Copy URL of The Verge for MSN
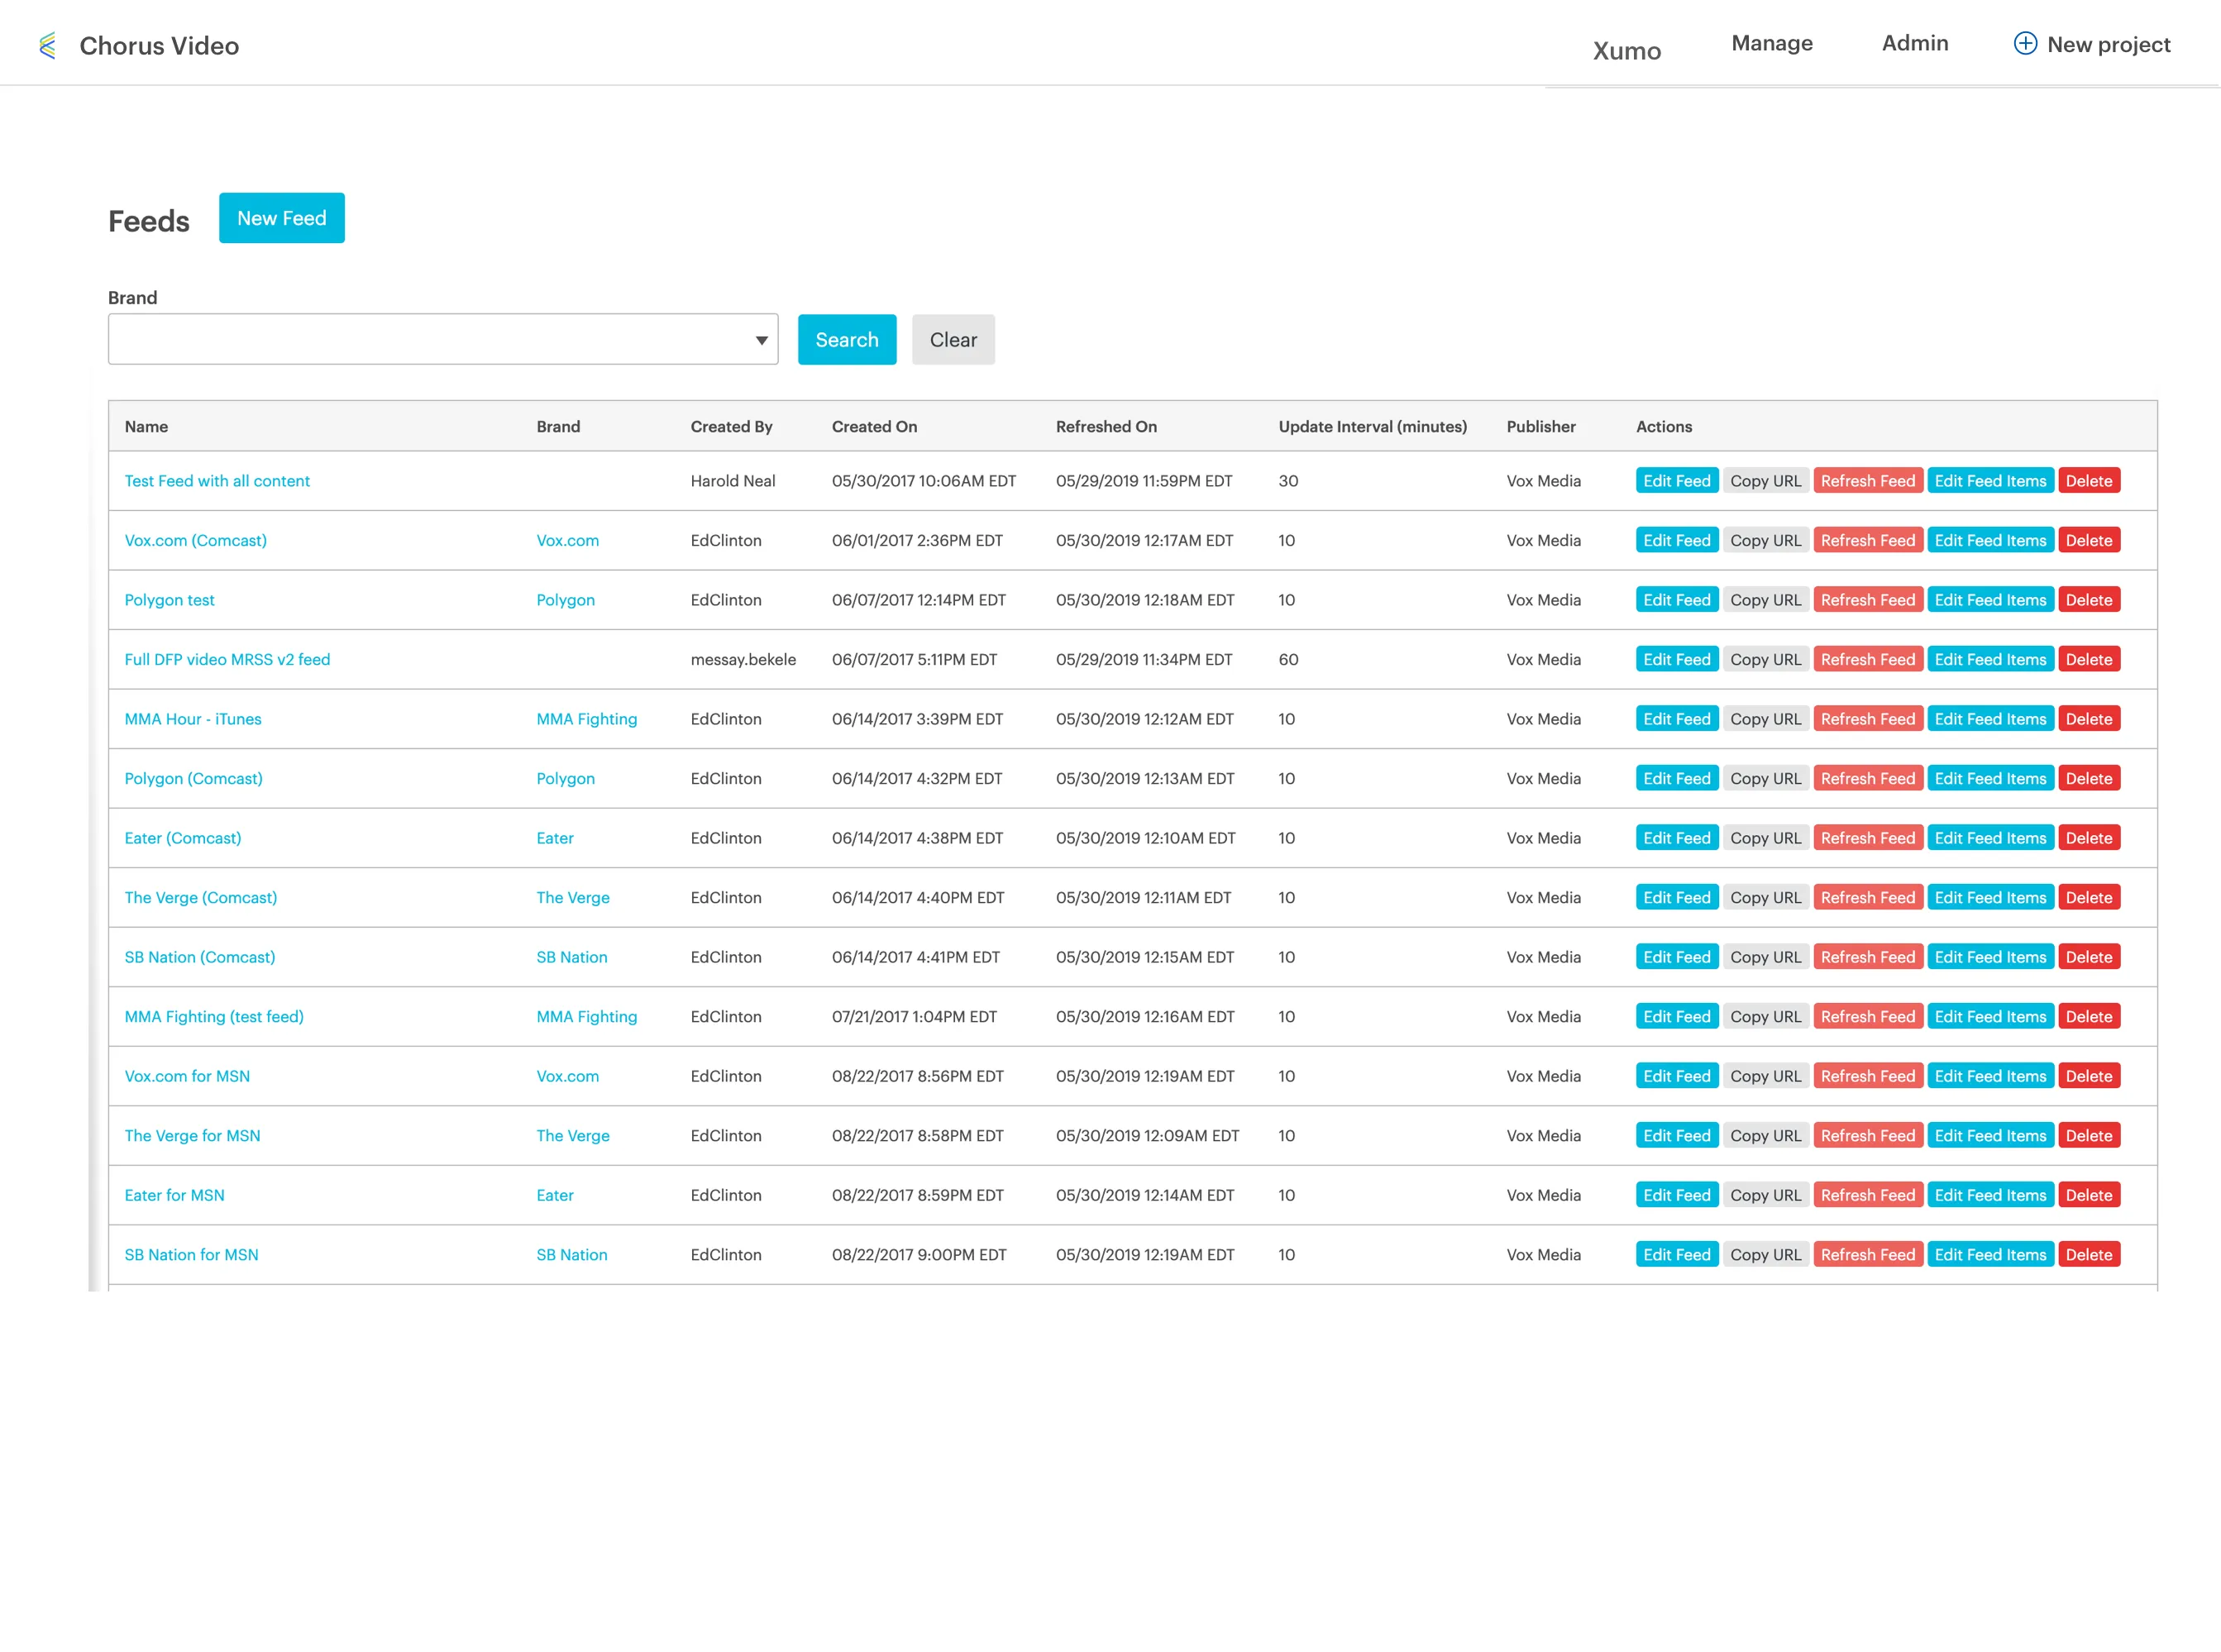This screenshot has width=2221, height=1652. [x=1766, y=1135]
